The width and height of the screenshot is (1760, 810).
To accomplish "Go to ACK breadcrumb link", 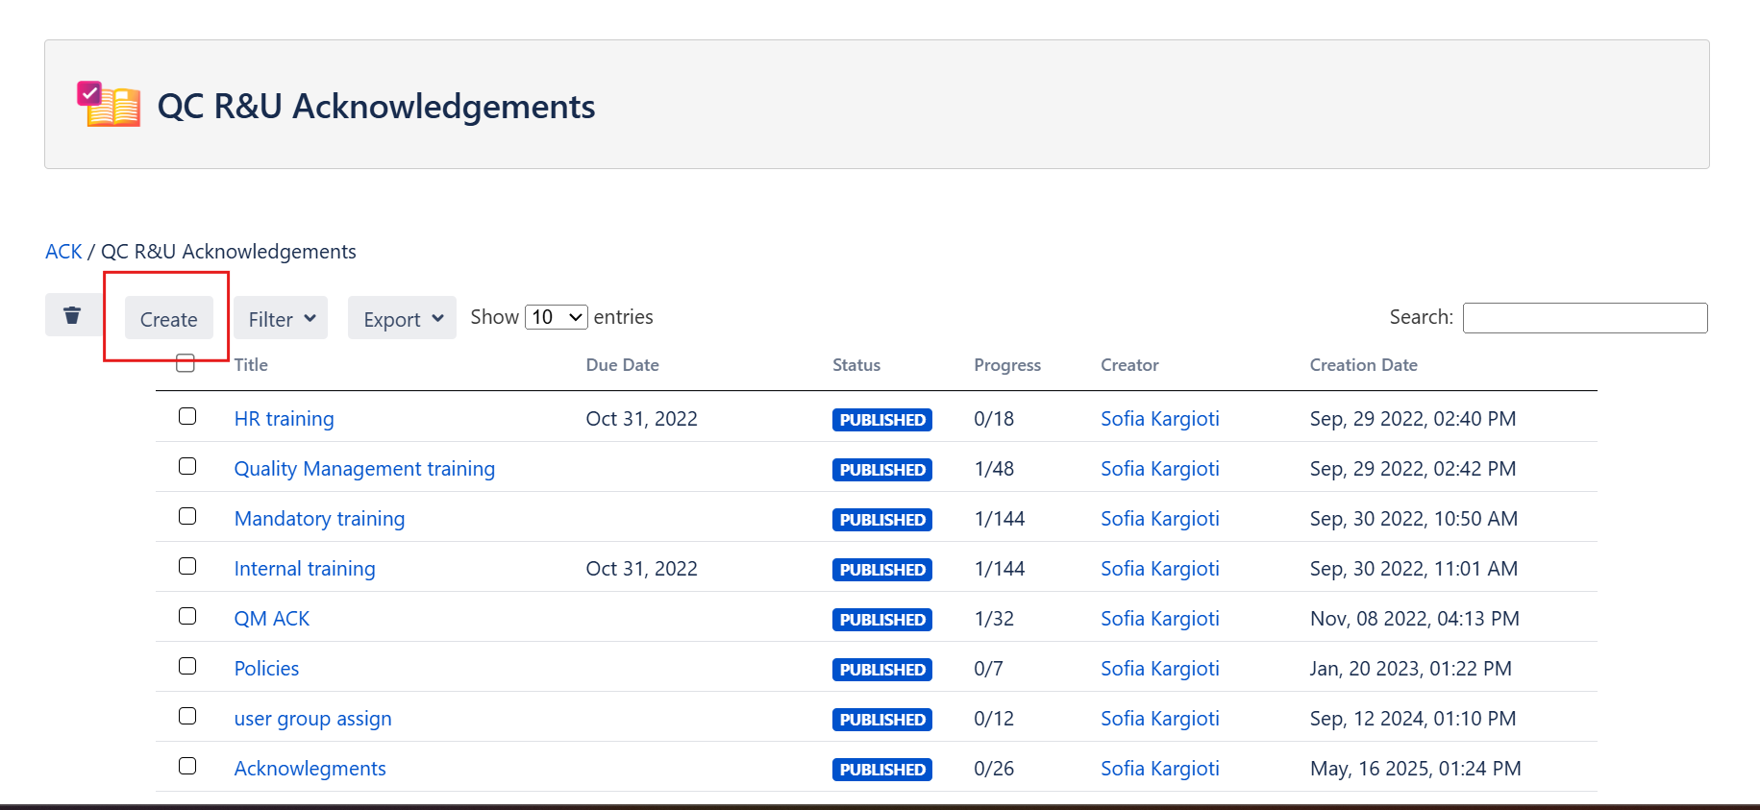I will coord(63,252).
